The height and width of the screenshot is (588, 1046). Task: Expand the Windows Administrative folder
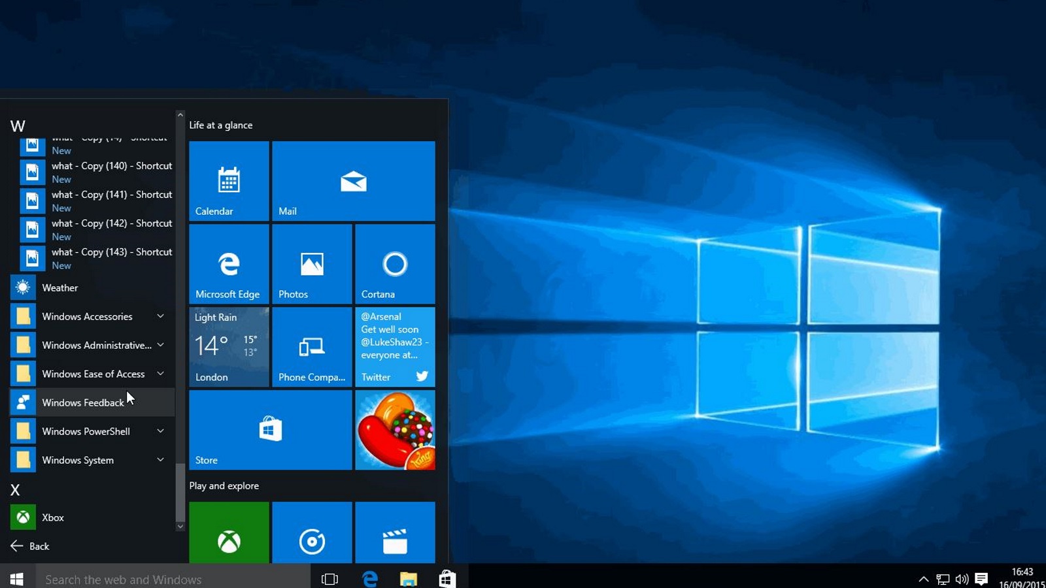[x=92, y=345]
